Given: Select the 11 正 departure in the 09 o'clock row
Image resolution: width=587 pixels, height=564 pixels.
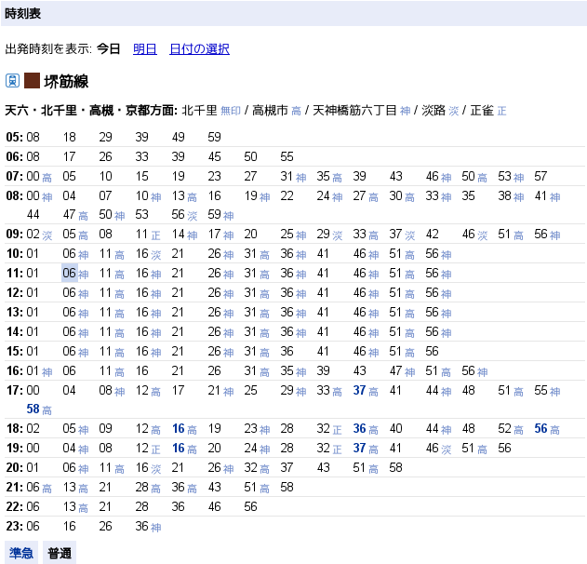Looking at the screenshot, I should (142, 234).
